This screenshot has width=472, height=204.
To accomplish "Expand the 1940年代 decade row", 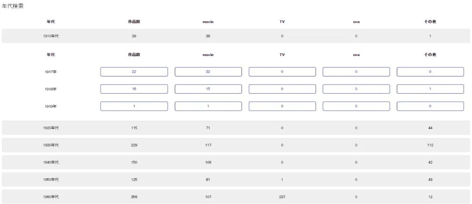I will [51, 162].
